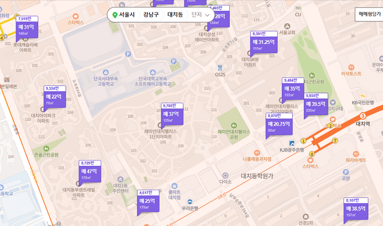Click the KB국민은행 bank icon
This screenshot has width=383, height=226.
[x=363, y=96]
